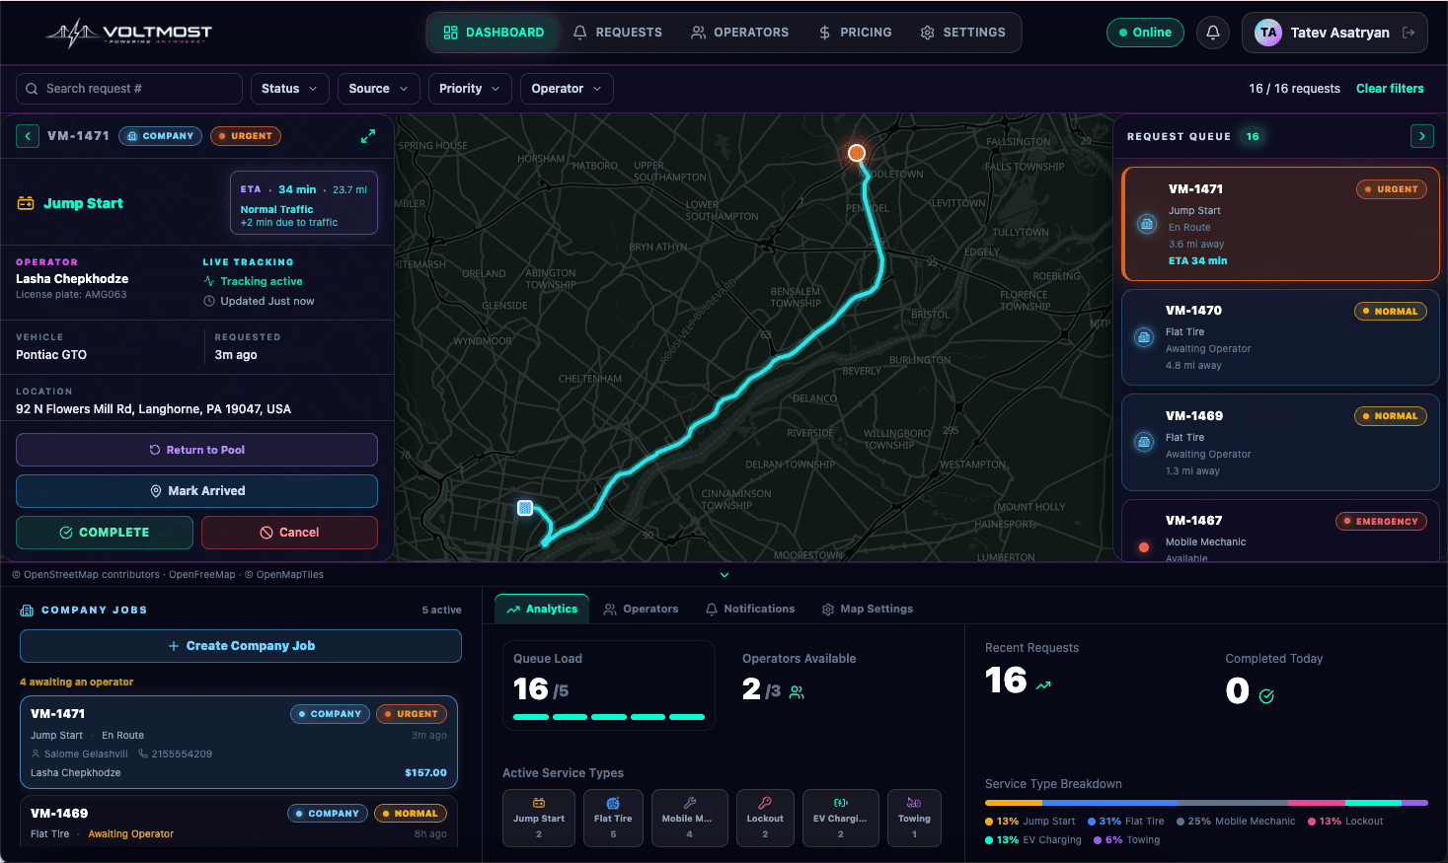Collapse the map with the bottom chevron
The image size is (1448, 863).
coord(724,574)
